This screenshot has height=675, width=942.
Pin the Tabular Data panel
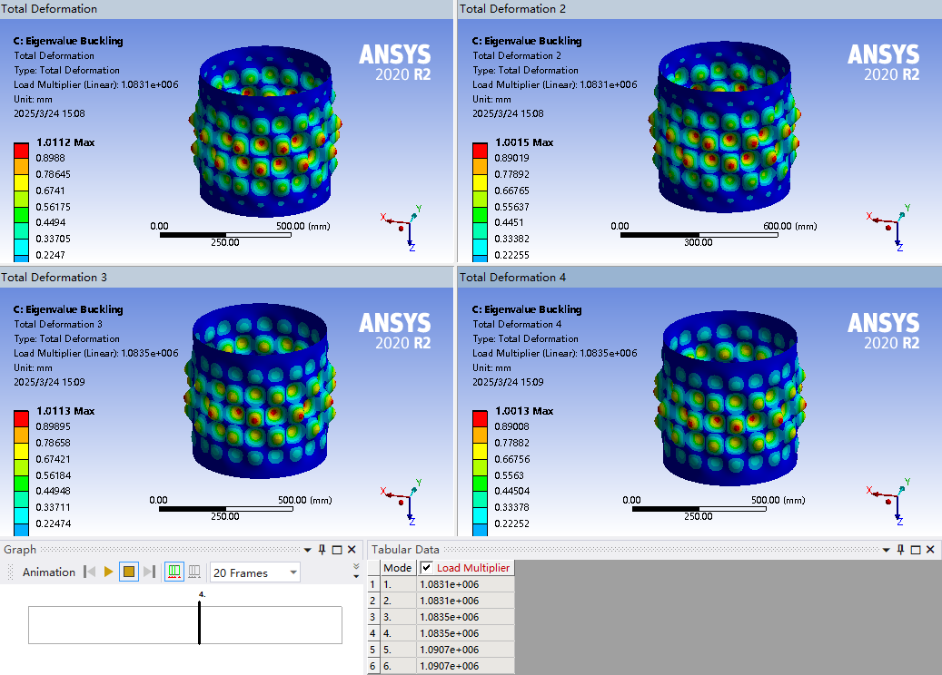click(900, 550)
